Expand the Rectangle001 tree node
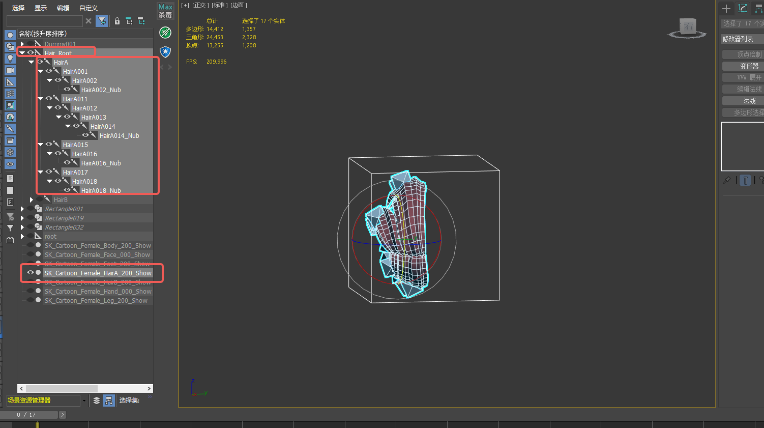The image size is (764, 428). pyautogui.click(x=22, y=209)
